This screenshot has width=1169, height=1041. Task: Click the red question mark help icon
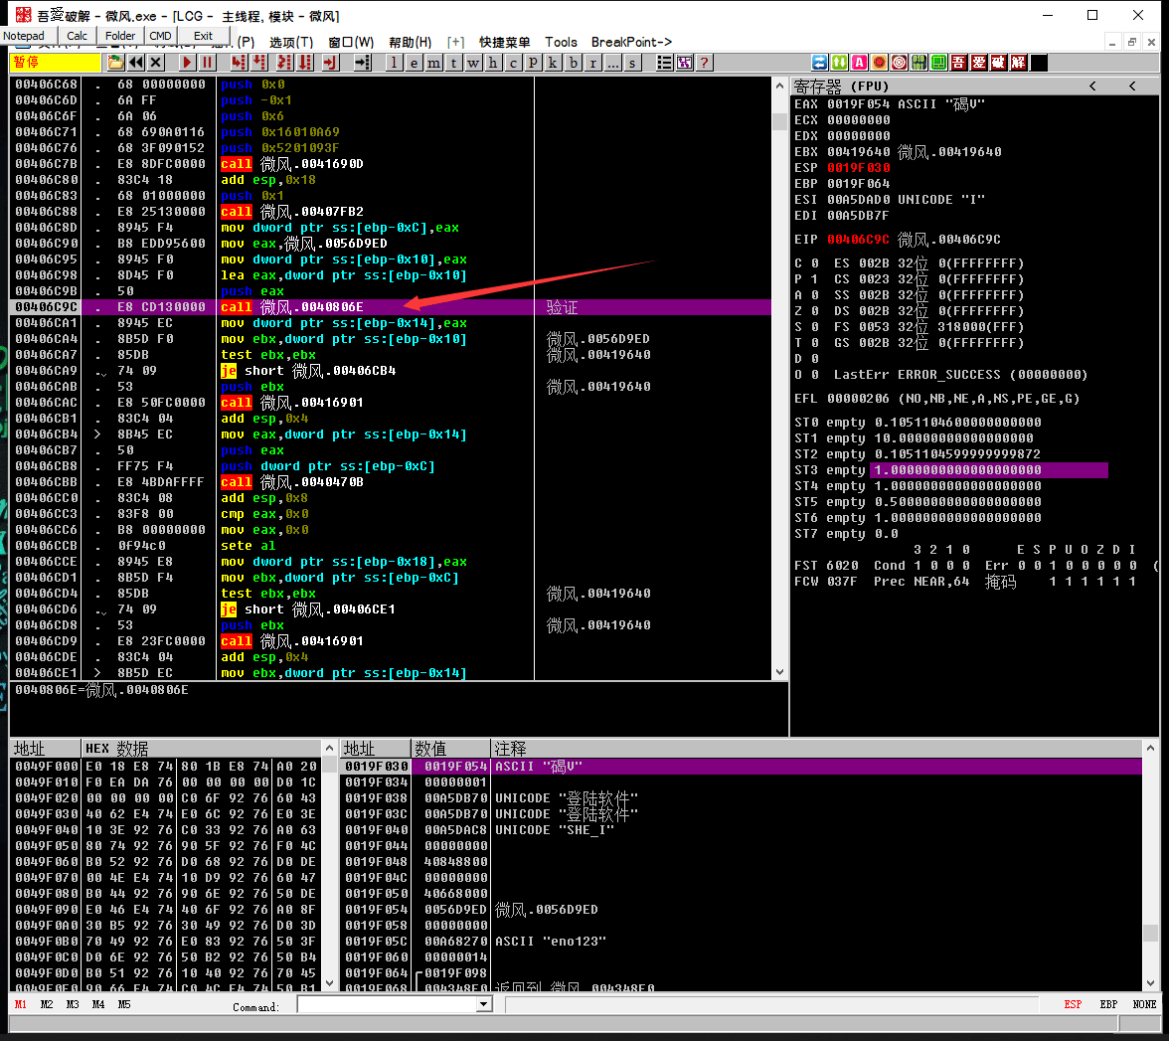[x=704, y=63]
